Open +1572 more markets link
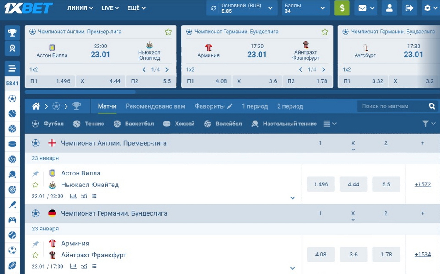Screen dimensions: 440x274 pos(422,184)
